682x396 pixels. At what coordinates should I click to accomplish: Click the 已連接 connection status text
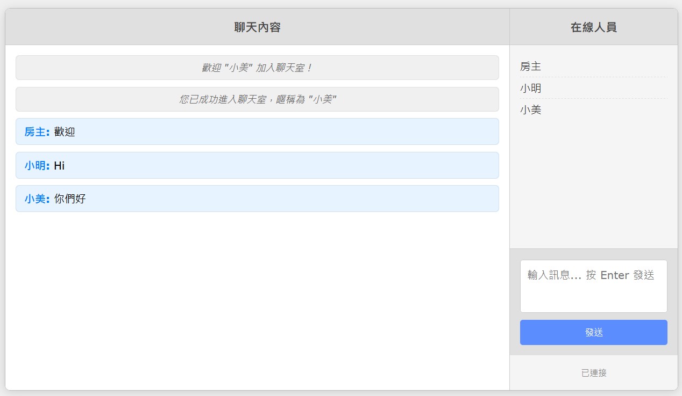point(594,373)
